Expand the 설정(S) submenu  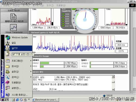(18, 72)
